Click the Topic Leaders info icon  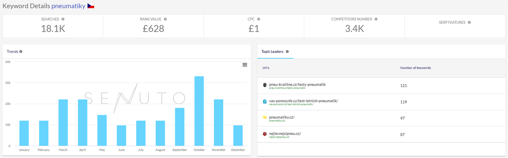[287, 52]
